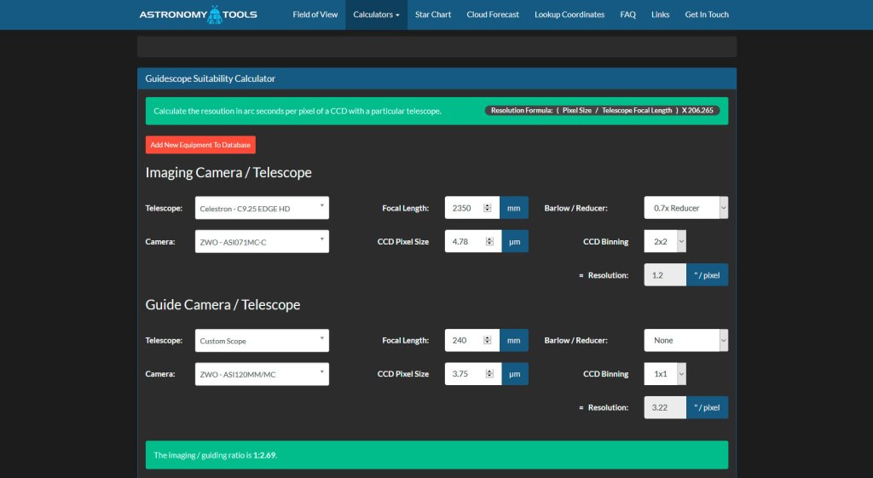Open guide Telescope dropdown showing Custom Scope
This screenshot has height=478, width=873.
pyautogui.click(x=262, y=340)
